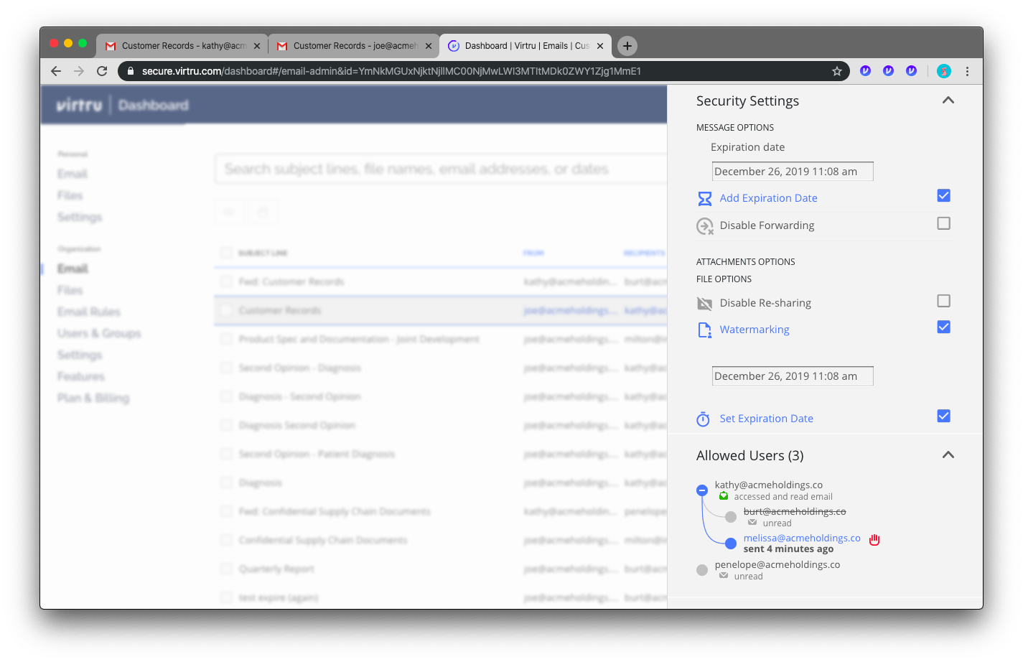Click melissa@acmeholdings.co in allowed users
The image size is (1023, 662).
coord(802,538)
